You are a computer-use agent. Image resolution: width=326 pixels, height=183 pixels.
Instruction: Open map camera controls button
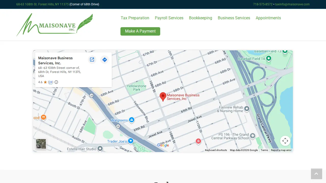pyautogui.click(x=285, y=141)
